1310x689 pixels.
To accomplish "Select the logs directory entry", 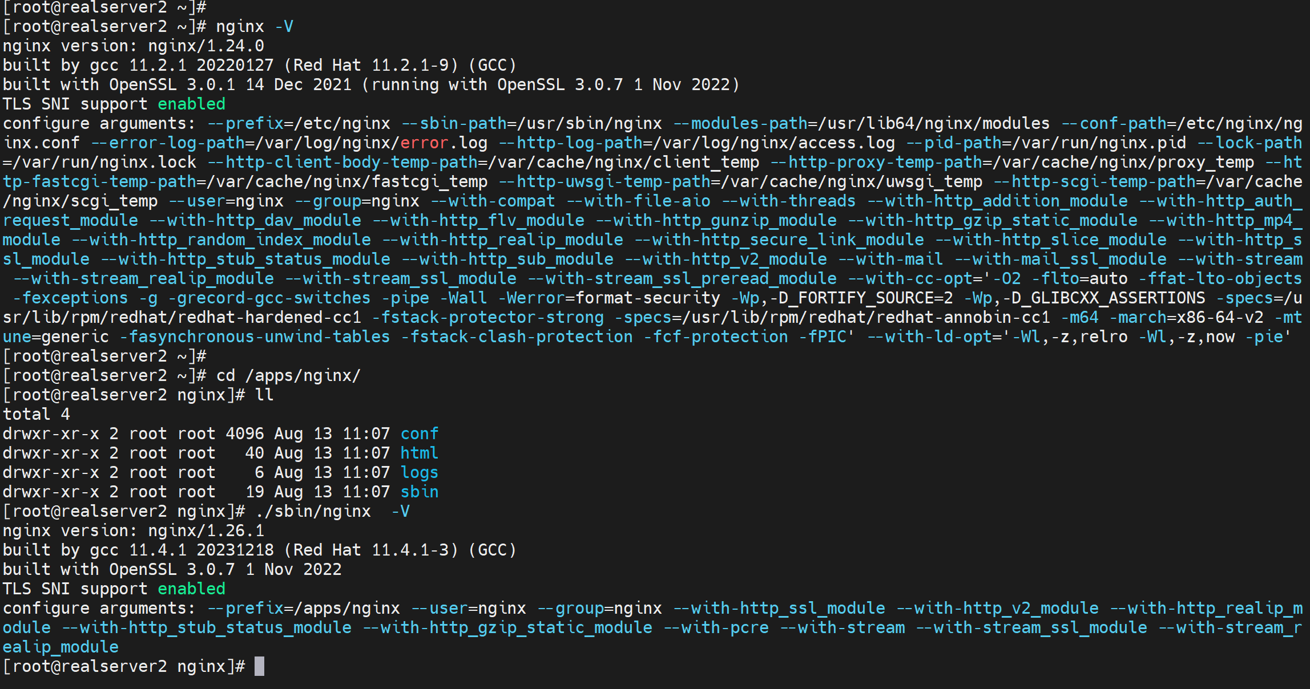I will pos(419,472).
